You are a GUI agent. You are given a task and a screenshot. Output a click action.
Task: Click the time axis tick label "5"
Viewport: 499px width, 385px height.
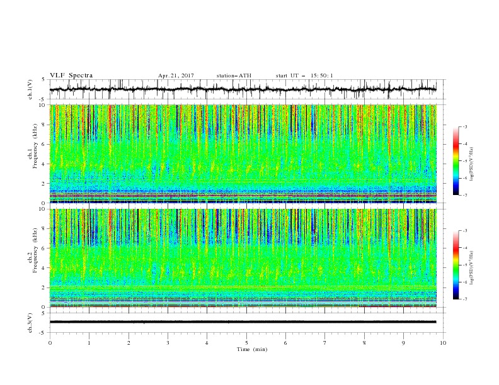[x=246, y=343]
